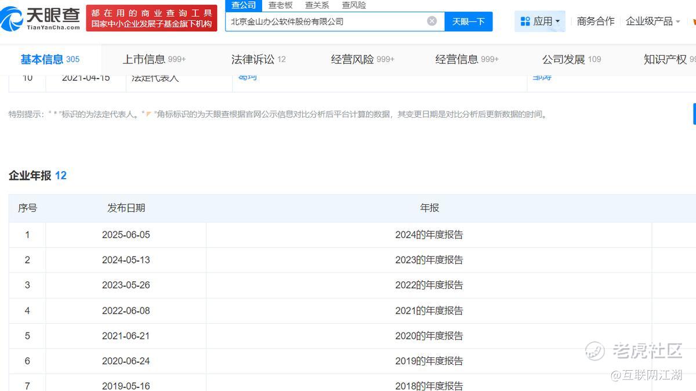This screenshot has width=696, height=391.
Task: Click the 天眼一下 search button
Action: [469, 21]
